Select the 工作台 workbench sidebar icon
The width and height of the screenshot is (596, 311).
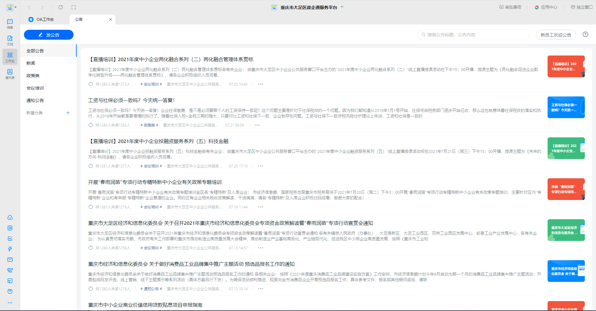pos(10,57)
